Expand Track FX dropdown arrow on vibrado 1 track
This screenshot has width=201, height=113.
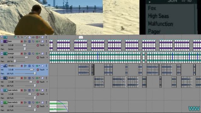(39, 66)
